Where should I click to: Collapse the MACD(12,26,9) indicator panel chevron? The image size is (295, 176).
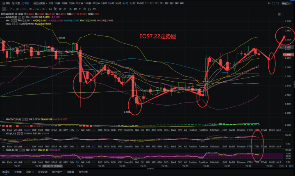point(3,119)
